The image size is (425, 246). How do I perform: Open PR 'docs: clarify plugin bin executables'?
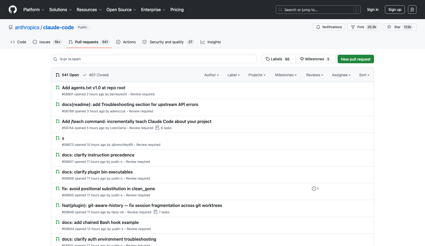[97, 172]
